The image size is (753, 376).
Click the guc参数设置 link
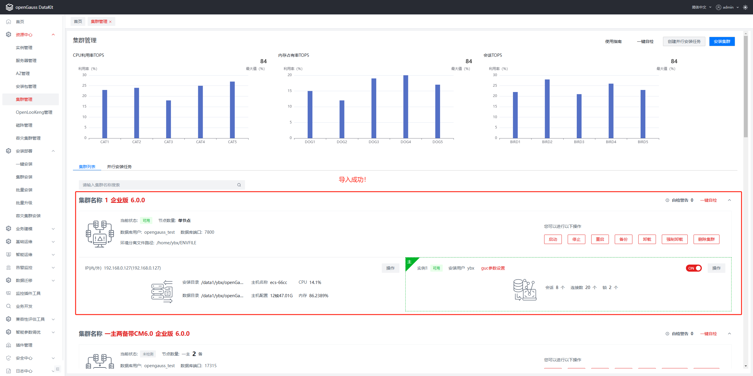(x=493, y=268)
